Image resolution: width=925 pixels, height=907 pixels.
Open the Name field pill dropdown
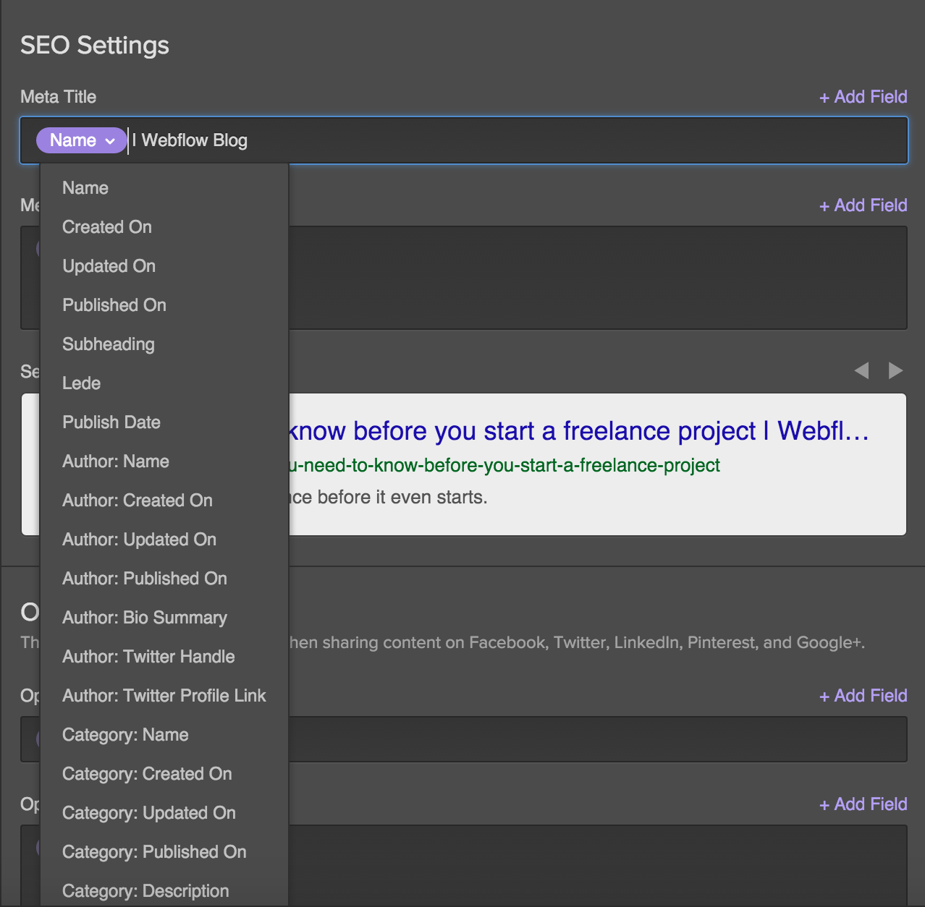click(81, 140)
